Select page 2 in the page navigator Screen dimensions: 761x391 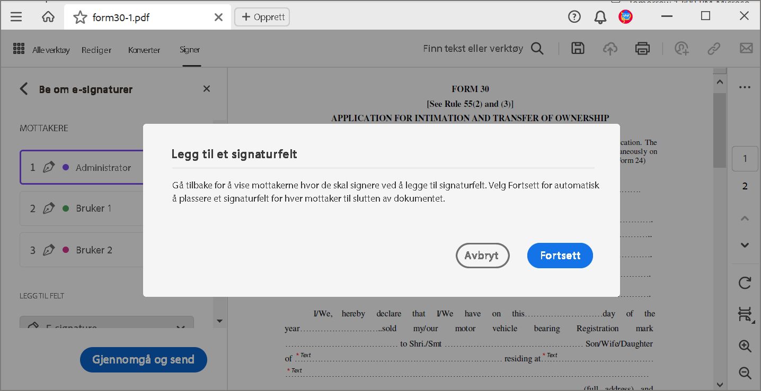pos(745,186)
